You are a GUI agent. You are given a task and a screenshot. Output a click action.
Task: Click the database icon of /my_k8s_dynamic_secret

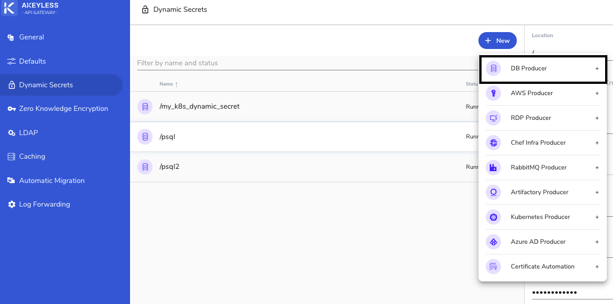(x=145, y=106)
